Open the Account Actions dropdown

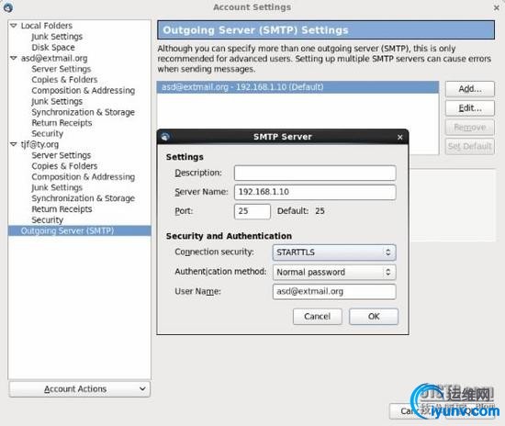tap(80, 389)
